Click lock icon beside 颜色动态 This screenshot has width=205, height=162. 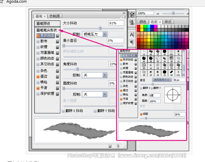click(57, 58)
